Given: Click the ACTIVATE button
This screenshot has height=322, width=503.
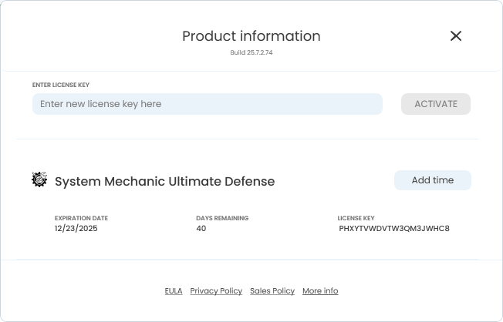Looking at the screenshot, I should click(436, 104).
